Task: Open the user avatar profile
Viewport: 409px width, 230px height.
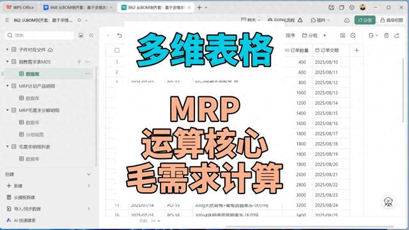Action: point(363,7)
